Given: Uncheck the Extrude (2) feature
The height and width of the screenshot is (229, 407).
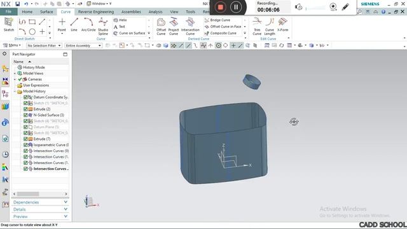Looking at the screenshot, I should pyautogui.click(x=25, y=109).
